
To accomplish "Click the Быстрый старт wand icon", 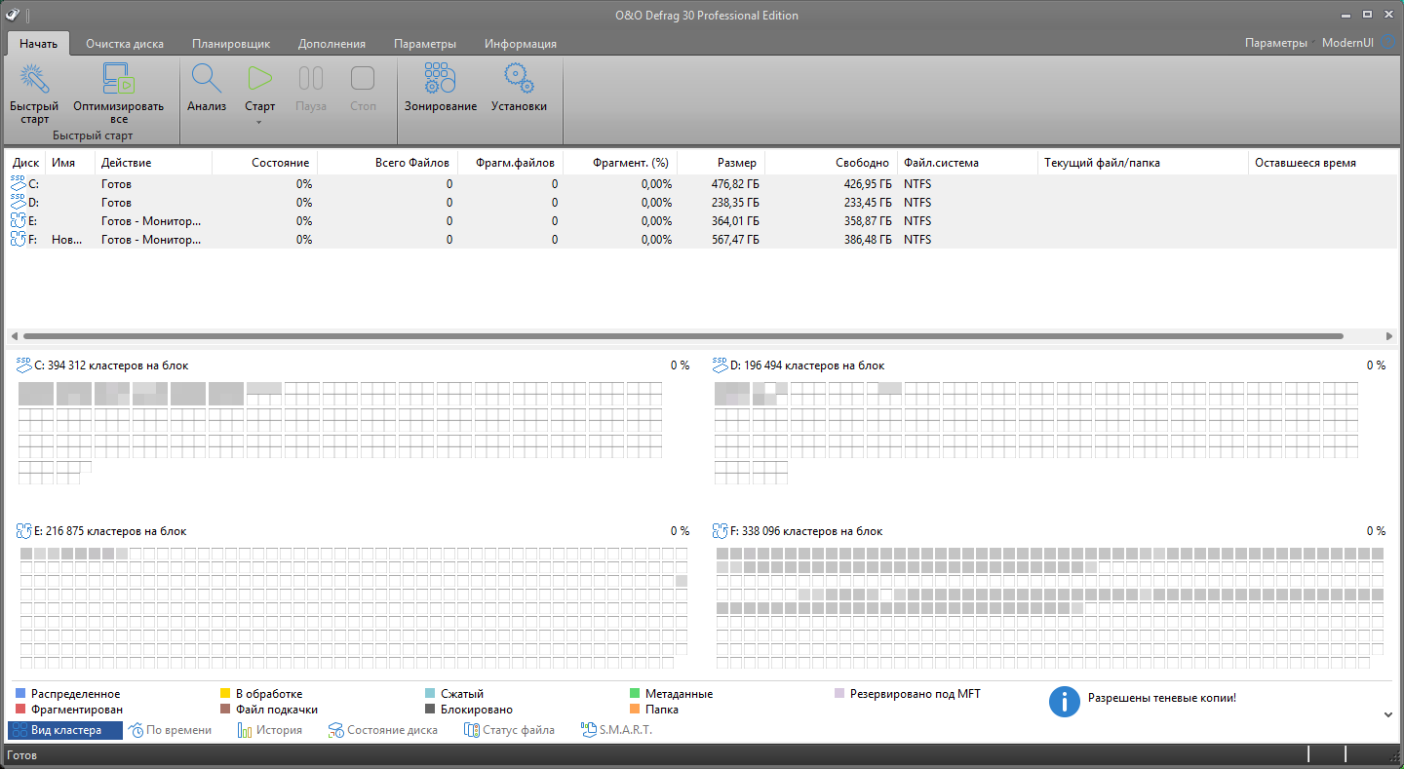I will (34, 80).
